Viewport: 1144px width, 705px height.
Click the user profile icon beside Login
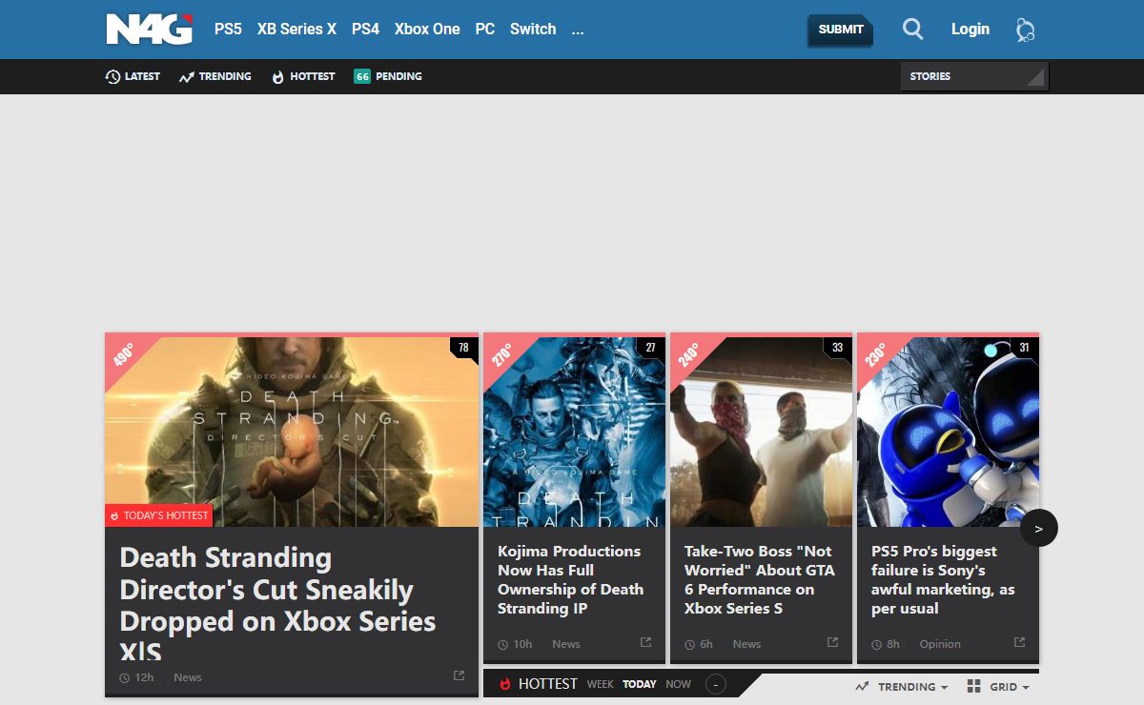(1026, 30)
